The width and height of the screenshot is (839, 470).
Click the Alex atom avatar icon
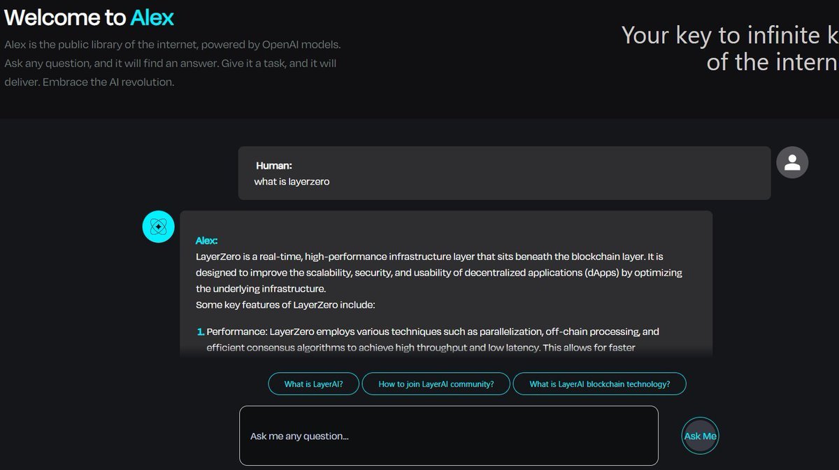(158, 227)
